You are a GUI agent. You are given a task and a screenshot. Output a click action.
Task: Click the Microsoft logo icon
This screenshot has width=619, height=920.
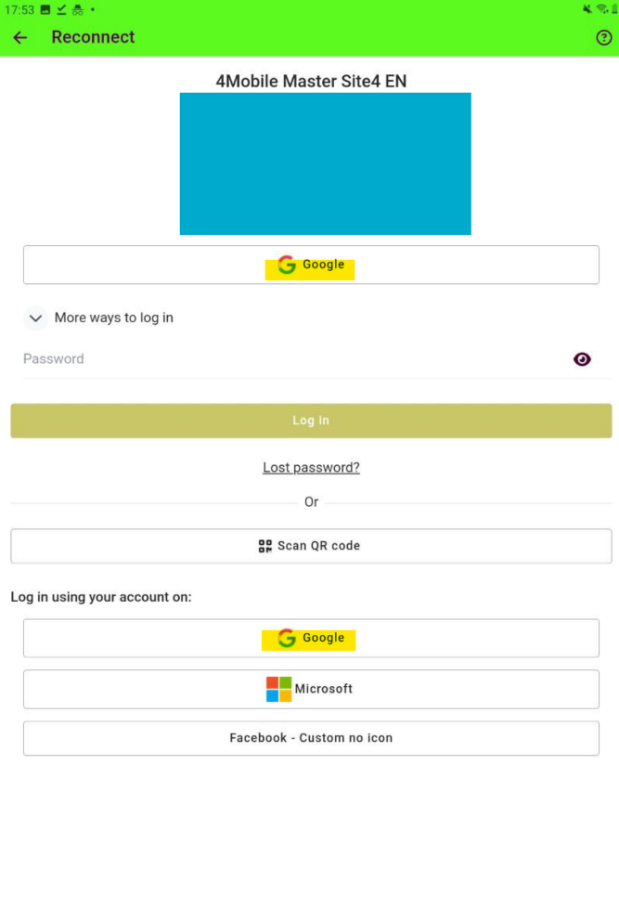pyautogui.click(x=278, y=690)
